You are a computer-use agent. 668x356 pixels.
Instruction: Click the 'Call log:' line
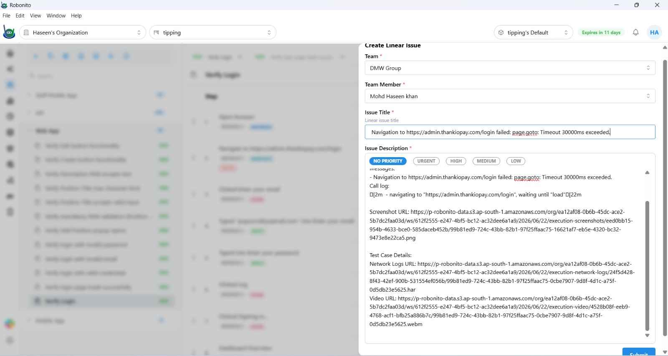click(x=379, y=186)
